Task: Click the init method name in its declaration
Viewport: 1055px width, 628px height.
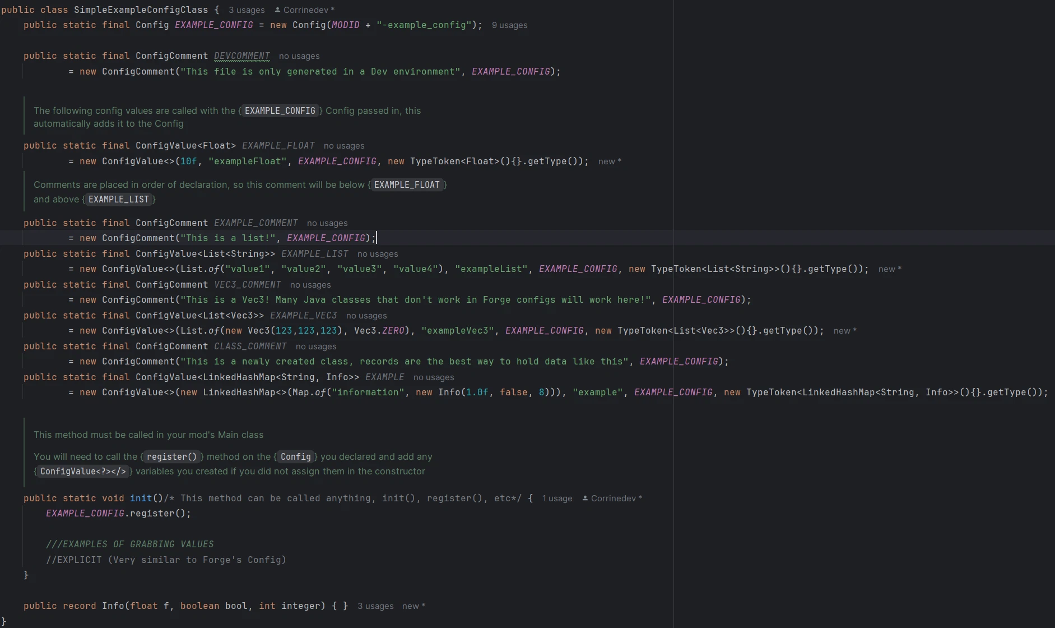Action: coord(141,498)
